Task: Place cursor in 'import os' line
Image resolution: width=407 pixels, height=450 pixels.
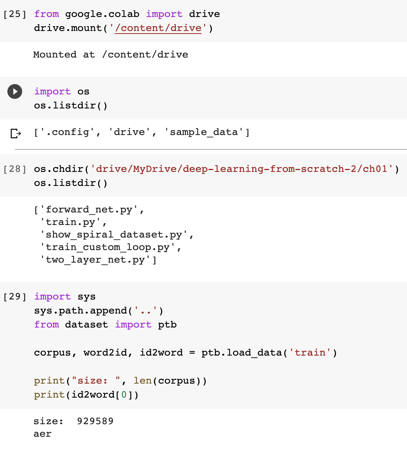Action: point(62,91)
